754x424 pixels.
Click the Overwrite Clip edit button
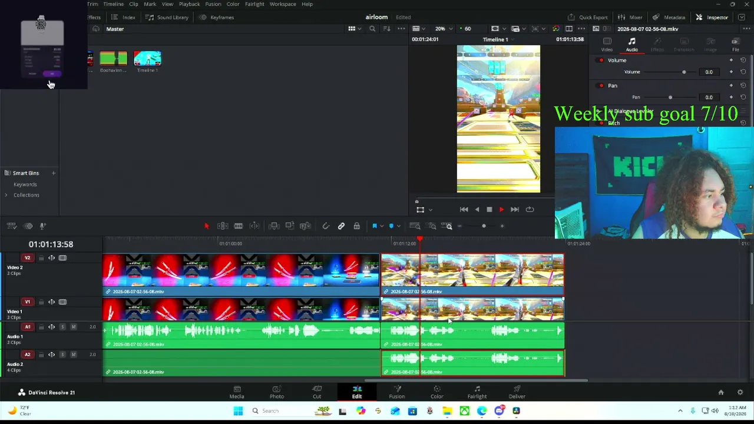[290, 226]
